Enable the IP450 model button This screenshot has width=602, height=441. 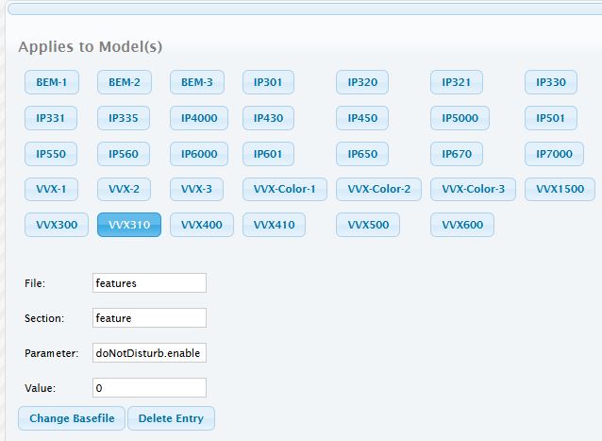click(362, 118)
